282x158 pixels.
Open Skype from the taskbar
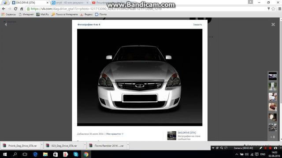click(76, 154)
